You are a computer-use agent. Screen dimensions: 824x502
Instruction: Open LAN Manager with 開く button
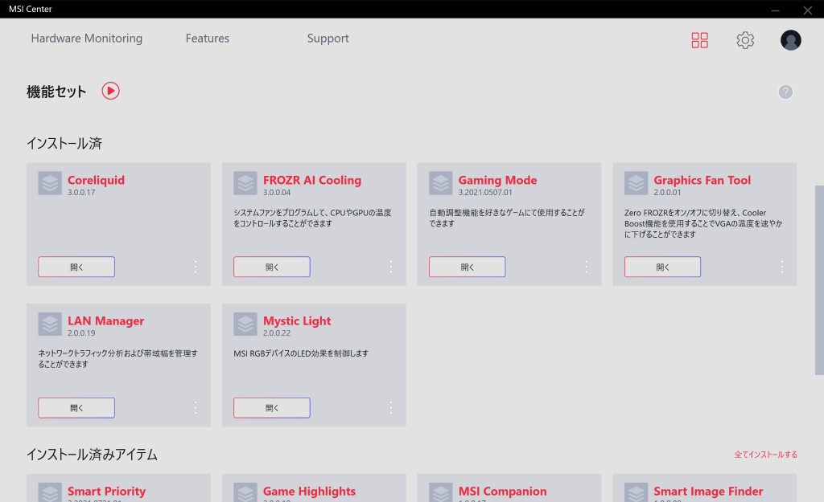[x=76, y=407]
